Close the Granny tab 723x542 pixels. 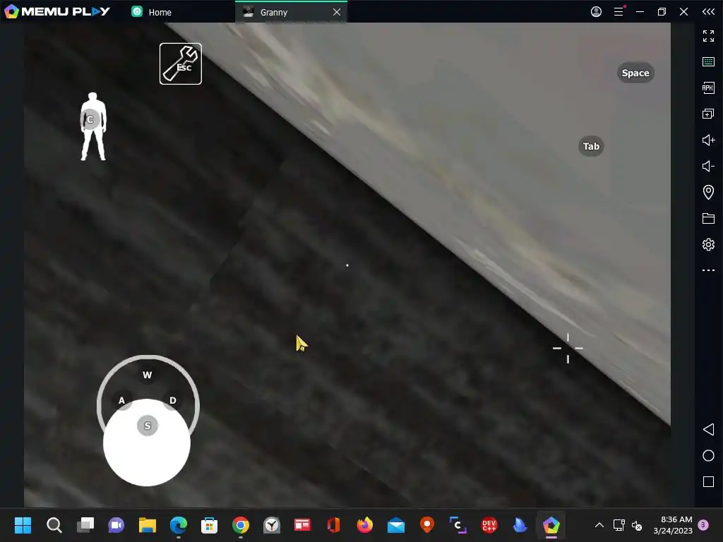click(x=337, y=12)
